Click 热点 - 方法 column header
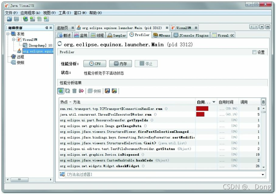The width and height of the screenshot is (276, 194). click(x=127, y=102)
